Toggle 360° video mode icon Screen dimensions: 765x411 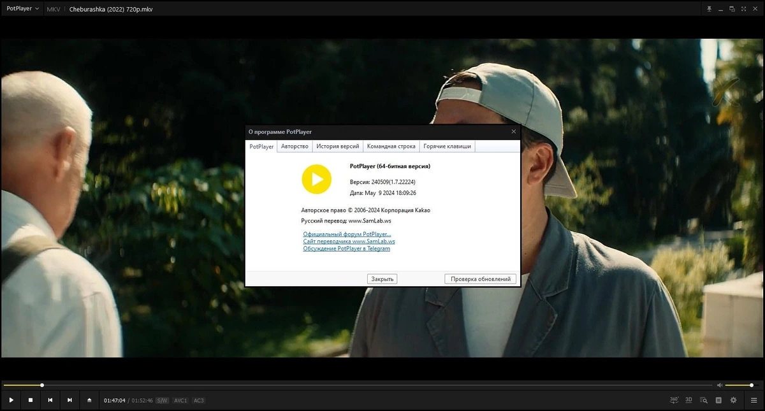click(674, 400)
